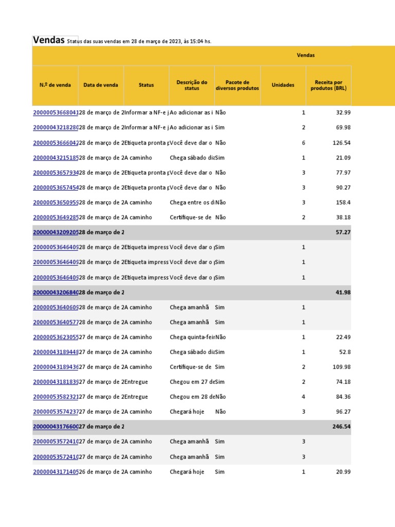Open grouped sale link 2000004320684

[x=56, y=292]
